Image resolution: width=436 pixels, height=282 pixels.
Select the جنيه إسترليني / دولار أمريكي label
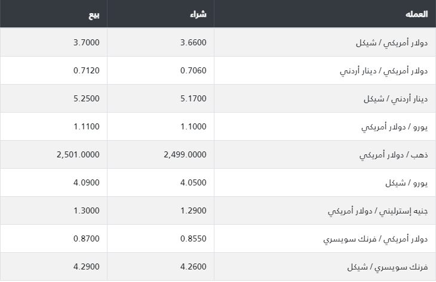point(377,211)
